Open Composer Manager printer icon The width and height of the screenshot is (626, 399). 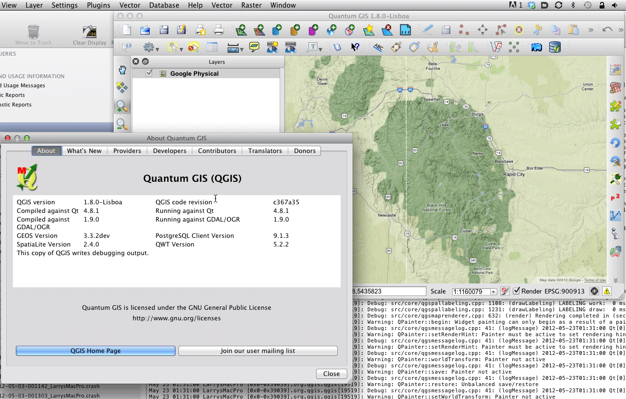219,30
